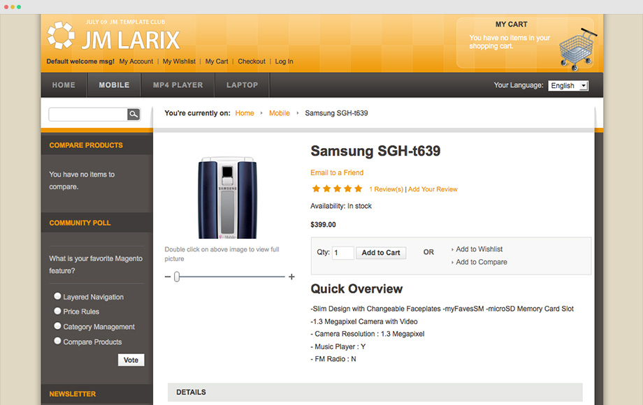Click the Community Poll sidebar heading
Viewport: 643px width, 405px height.
click(x=80, y=223)
